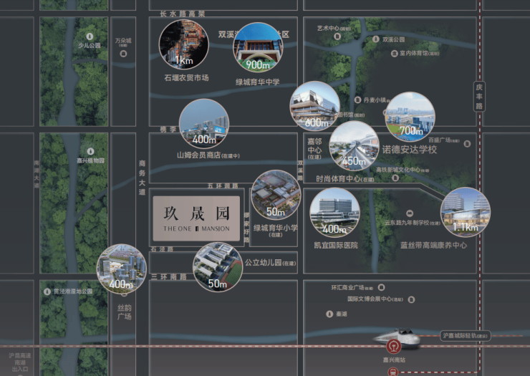Click the icon below 高铁新城文化中心

395,178
